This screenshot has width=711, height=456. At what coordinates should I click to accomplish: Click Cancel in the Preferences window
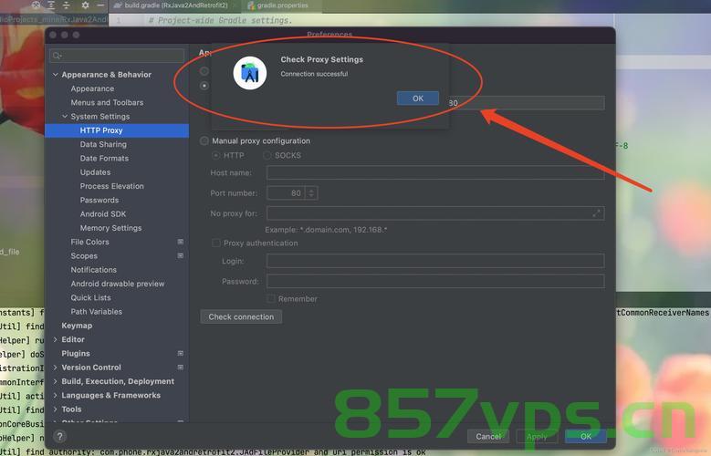(488, 436)
